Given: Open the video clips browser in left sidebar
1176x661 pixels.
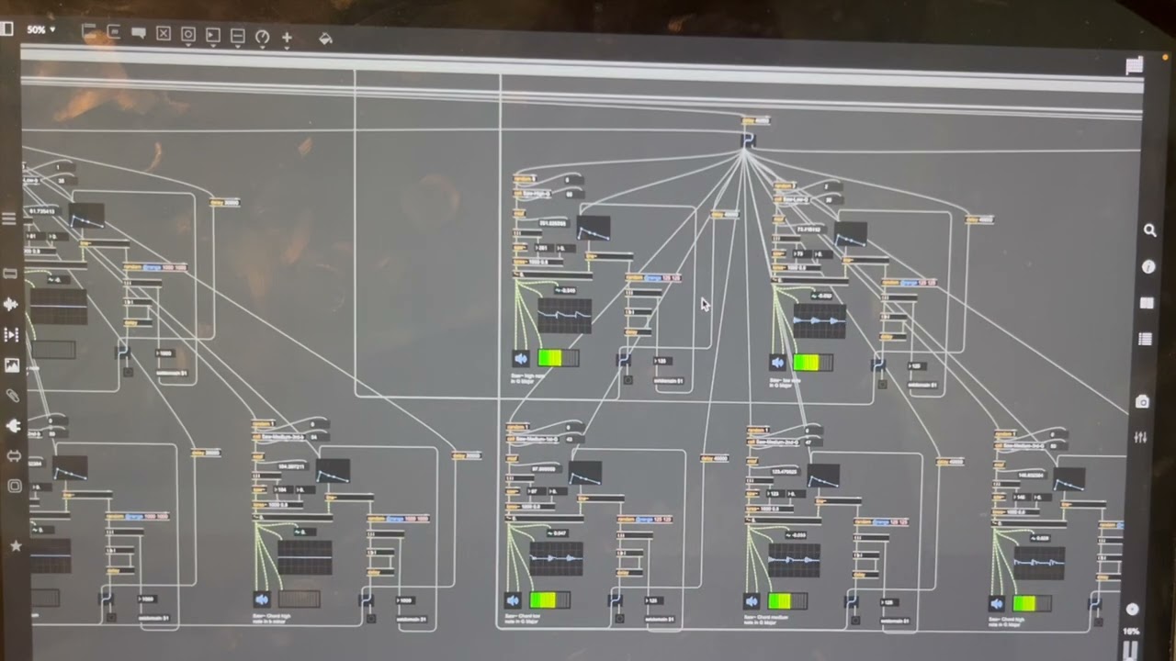Looking at the screenshot, I should [x=12, y=335].
